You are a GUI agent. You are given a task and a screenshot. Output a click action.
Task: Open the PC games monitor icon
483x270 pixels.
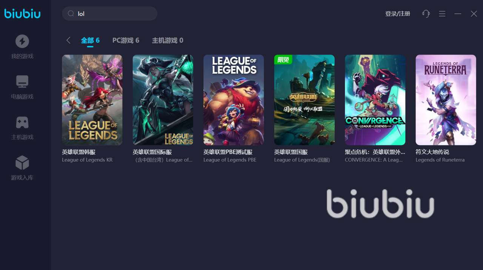point(22,82)
